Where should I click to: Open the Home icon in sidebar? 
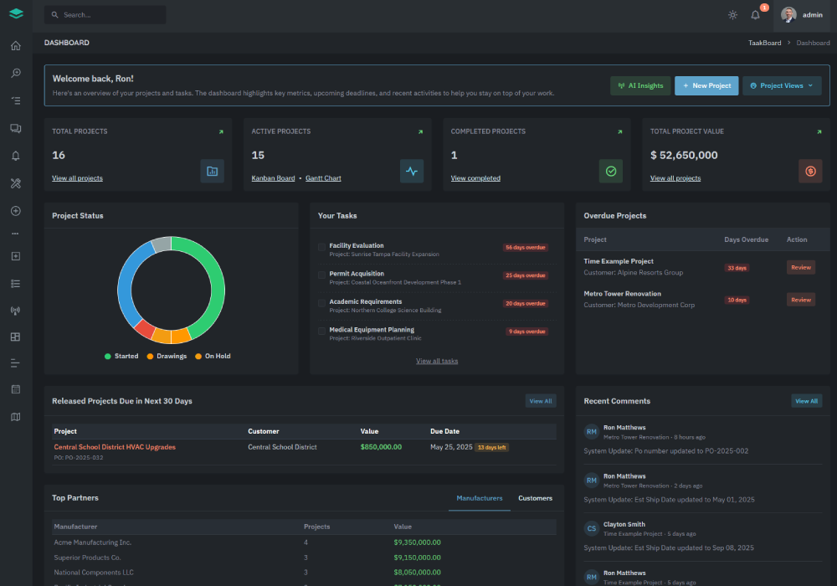coord(15,46)
